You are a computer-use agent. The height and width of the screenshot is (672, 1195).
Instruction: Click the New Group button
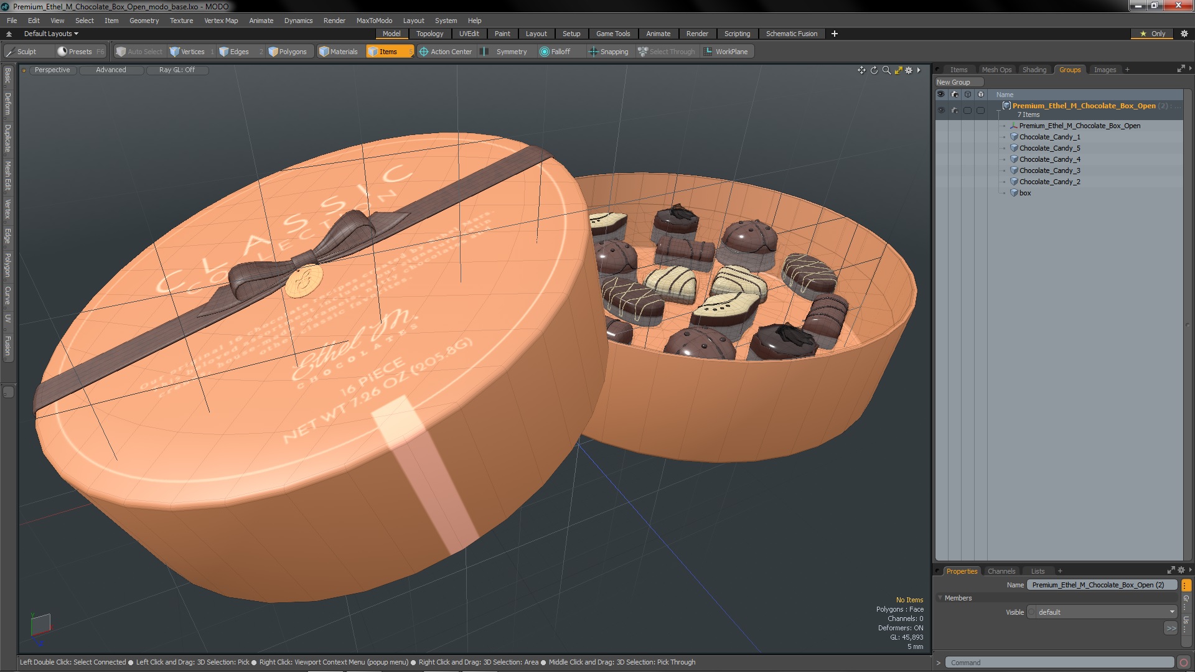click(x=958, y=82)
